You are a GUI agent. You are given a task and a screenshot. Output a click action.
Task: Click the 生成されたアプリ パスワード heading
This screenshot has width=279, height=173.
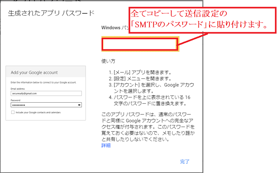coord(51,13)
